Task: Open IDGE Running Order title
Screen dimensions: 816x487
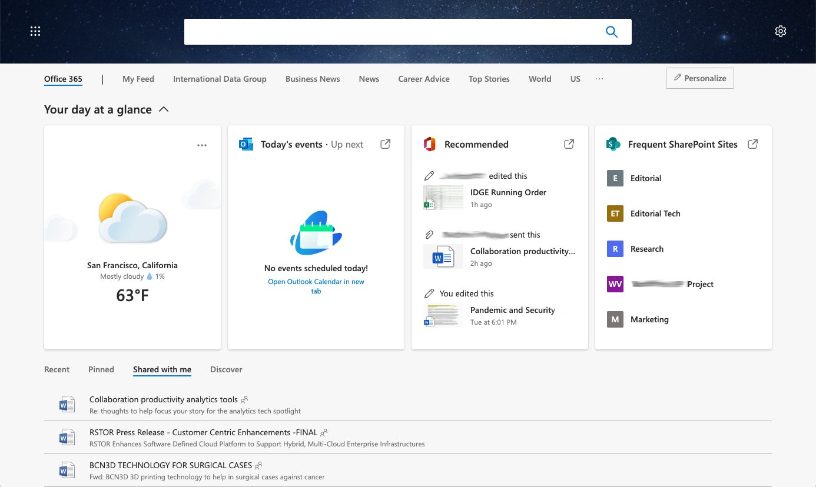Action: tap(508, 192)
